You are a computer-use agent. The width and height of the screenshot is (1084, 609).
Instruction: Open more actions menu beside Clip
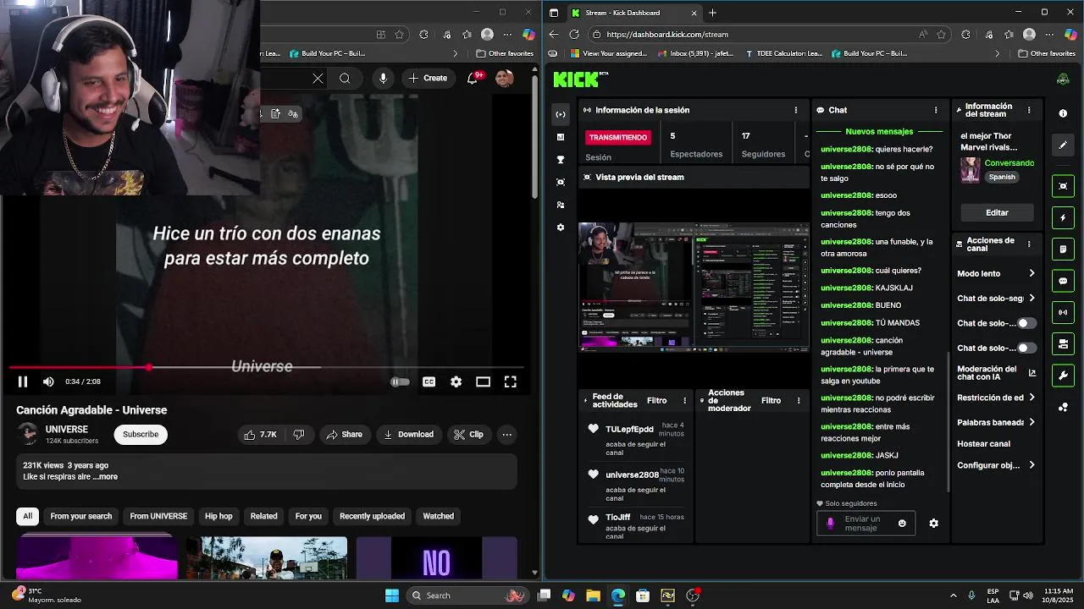tap(506, 434)
